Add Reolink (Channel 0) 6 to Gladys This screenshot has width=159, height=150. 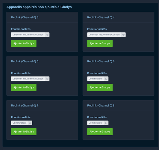pyautogui.click(x=100, y=87)
